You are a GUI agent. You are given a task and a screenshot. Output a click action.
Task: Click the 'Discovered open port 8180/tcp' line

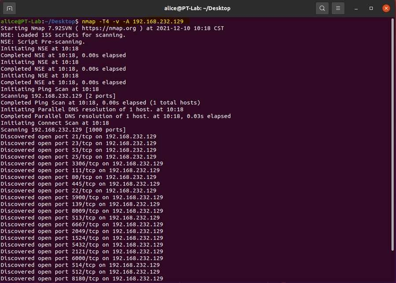click(x=82, y=279)
